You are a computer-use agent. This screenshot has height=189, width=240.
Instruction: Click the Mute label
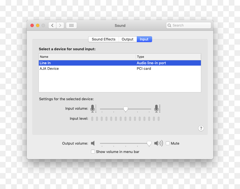click(x=175, y=143)
